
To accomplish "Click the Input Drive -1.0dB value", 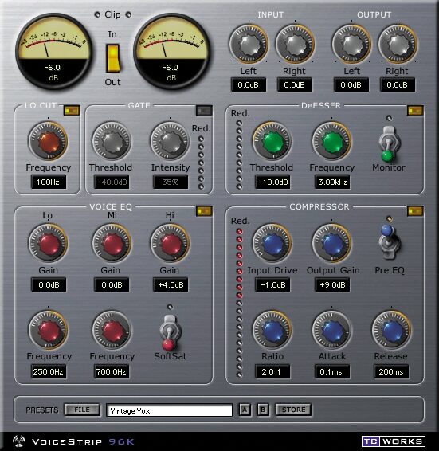I will tap(272, 284).
